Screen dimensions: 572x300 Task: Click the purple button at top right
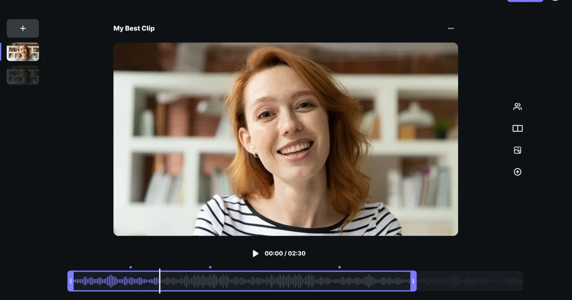[525, 1]
